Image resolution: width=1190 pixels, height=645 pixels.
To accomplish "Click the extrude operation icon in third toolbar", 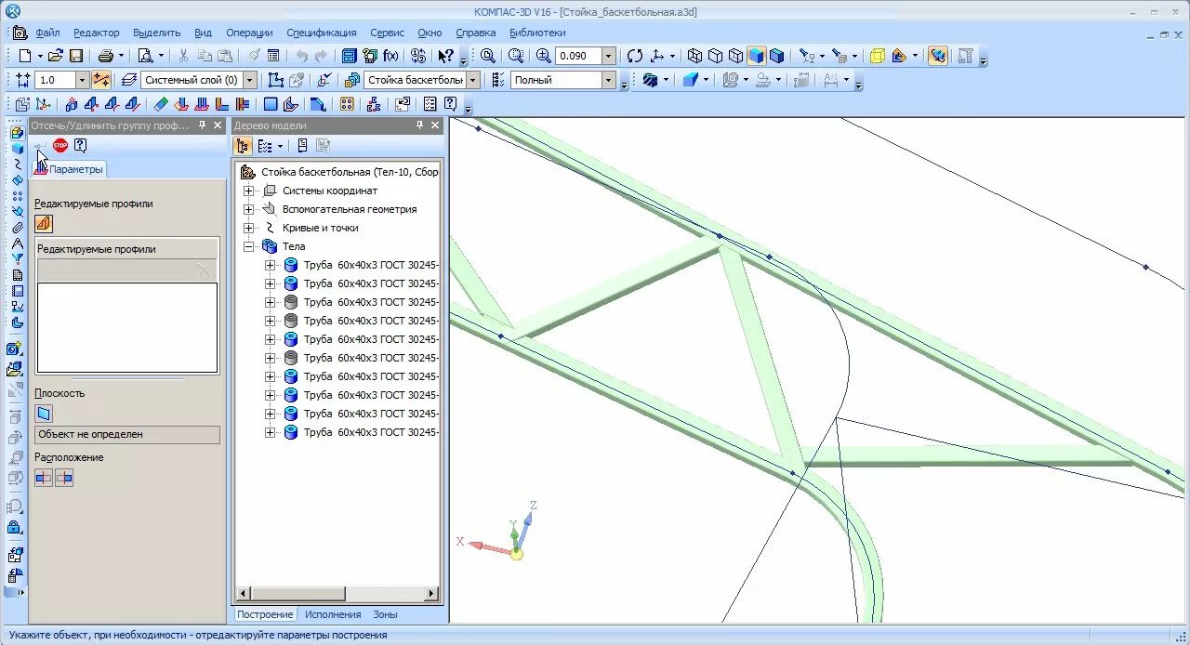I will tap(71, 104).
